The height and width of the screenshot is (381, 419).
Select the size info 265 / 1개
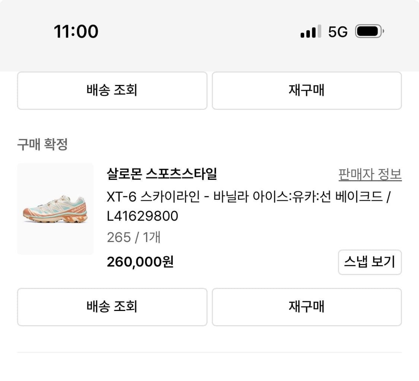(133, 236)
